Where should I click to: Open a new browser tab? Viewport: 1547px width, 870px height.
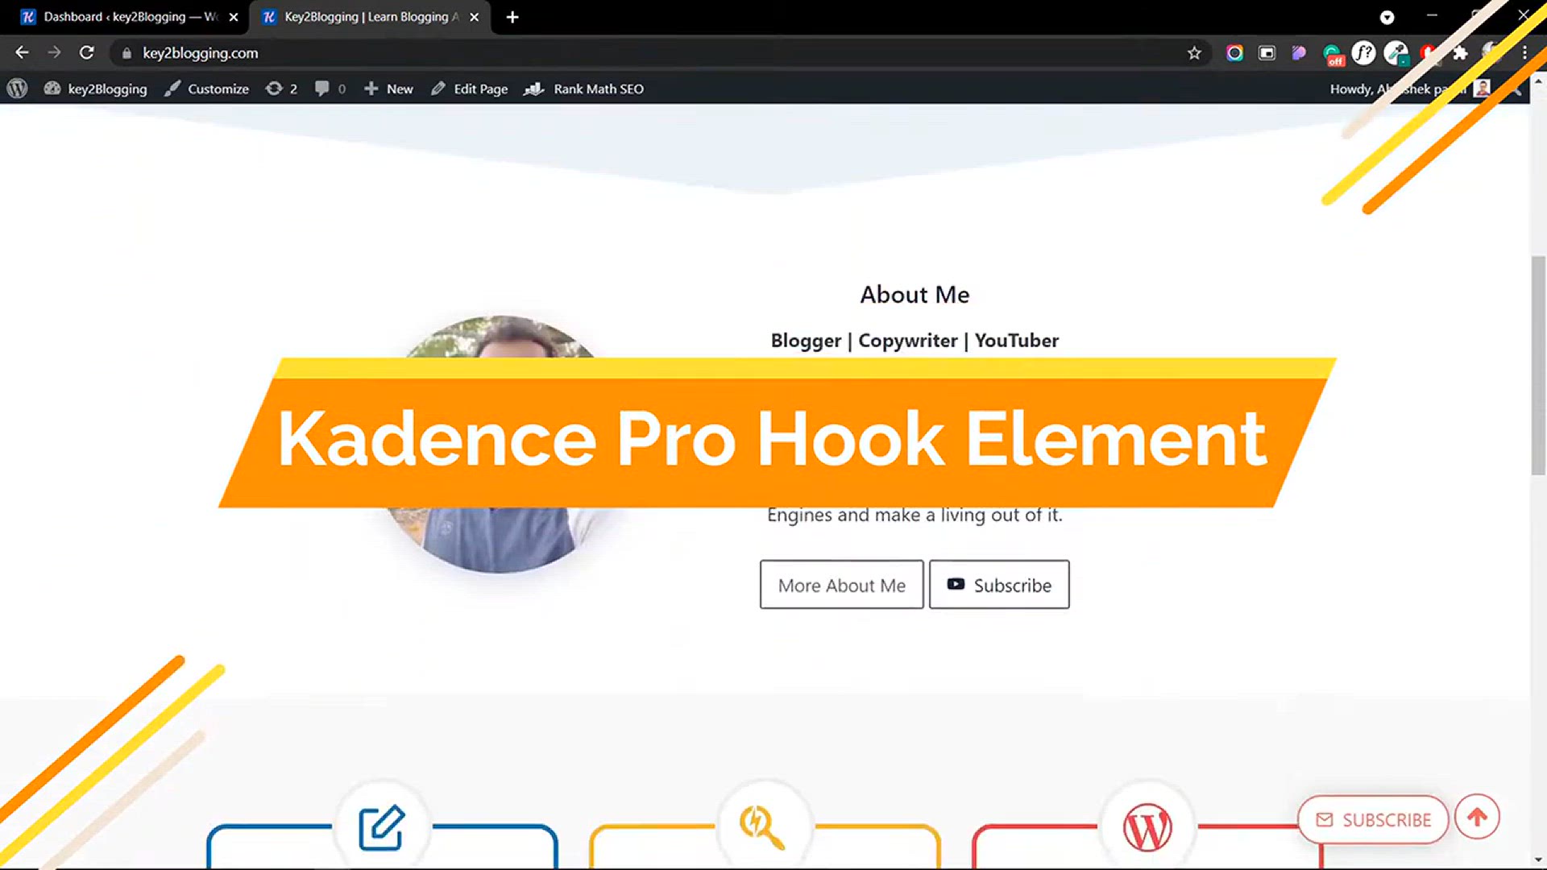512,17
